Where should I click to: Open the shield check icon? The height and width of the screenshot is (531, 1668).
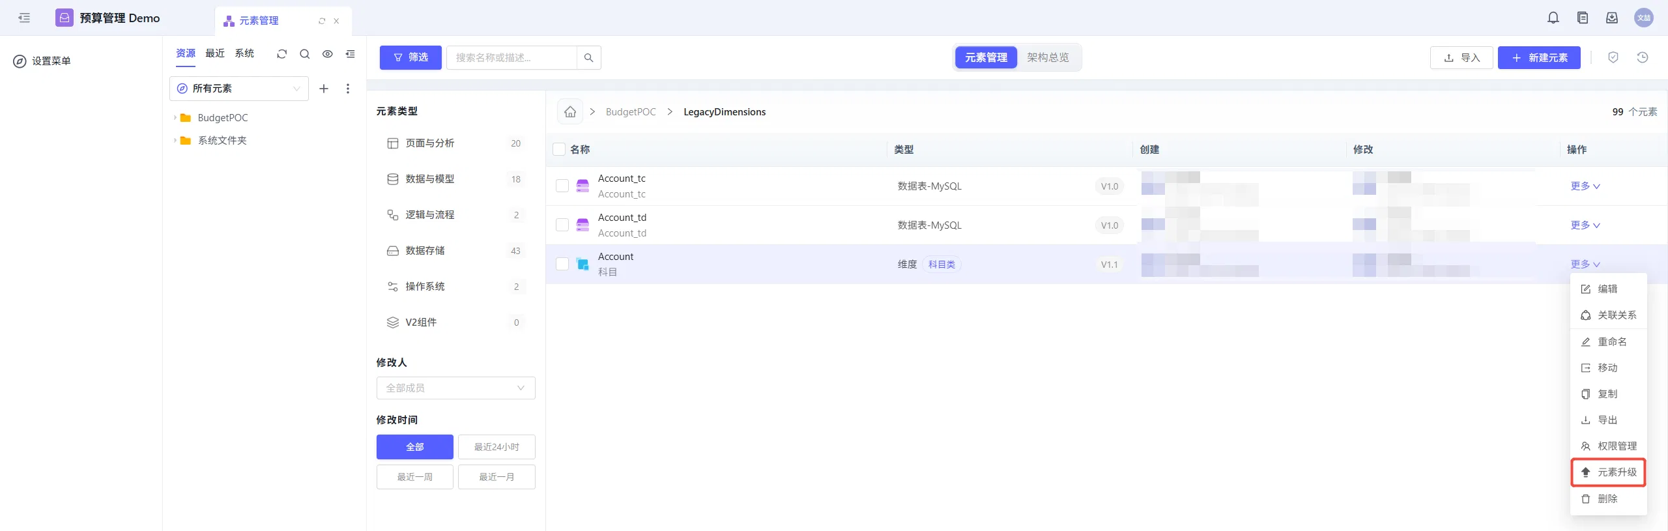[1613, 58]
